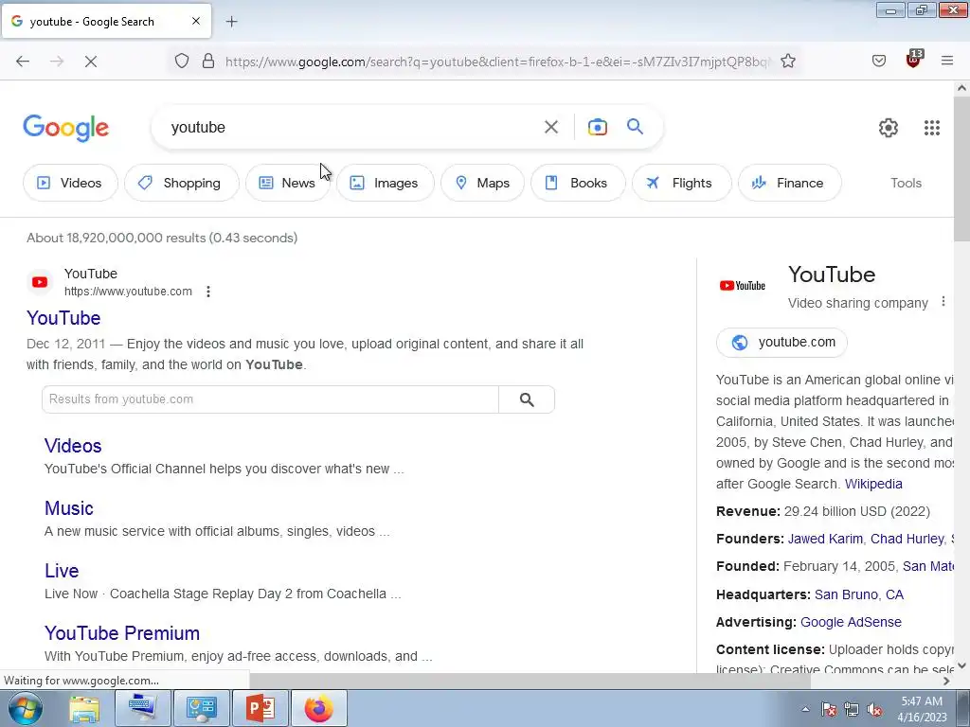
Task: Open PowerPoint from the taskbar
Action: (260, 708)
